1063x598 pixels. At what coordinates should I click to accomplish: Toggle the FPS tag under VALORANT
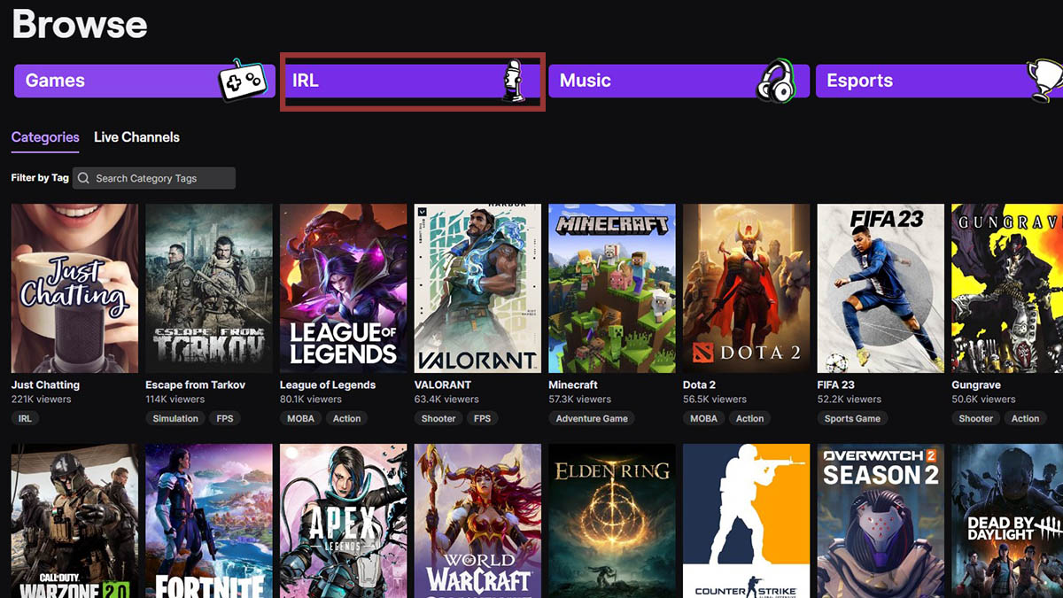pos(483,418)
